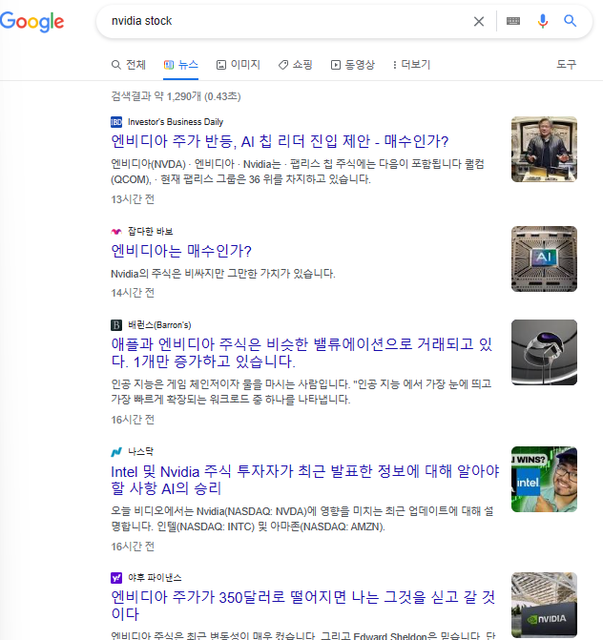Focus the search box containing nvidia stock

(x=286, y=21)
